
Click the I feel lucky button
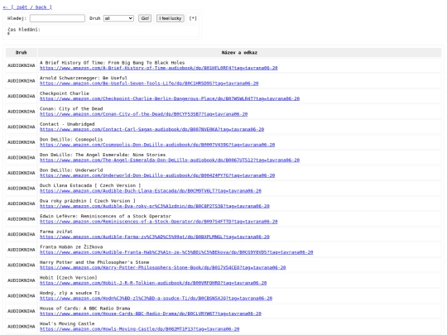[x=171, y=18]
